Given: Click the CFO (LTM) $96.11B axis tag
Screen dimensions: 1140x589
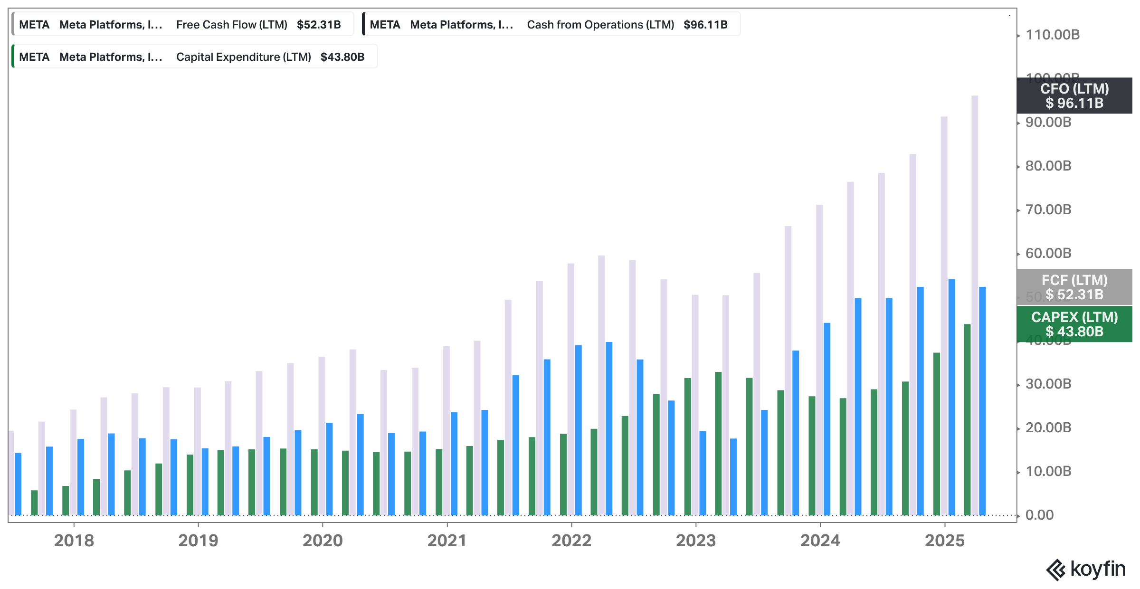Looking at the screenshot, I should pyautogui.click(x=1074, y=95).
